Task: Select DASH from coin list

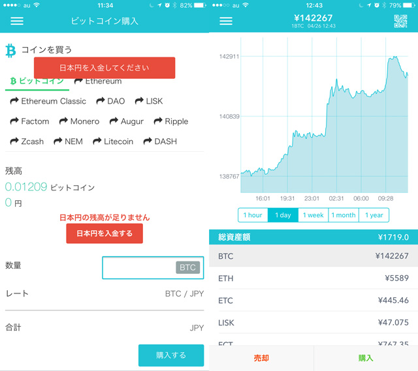Action: pos(160,141)
